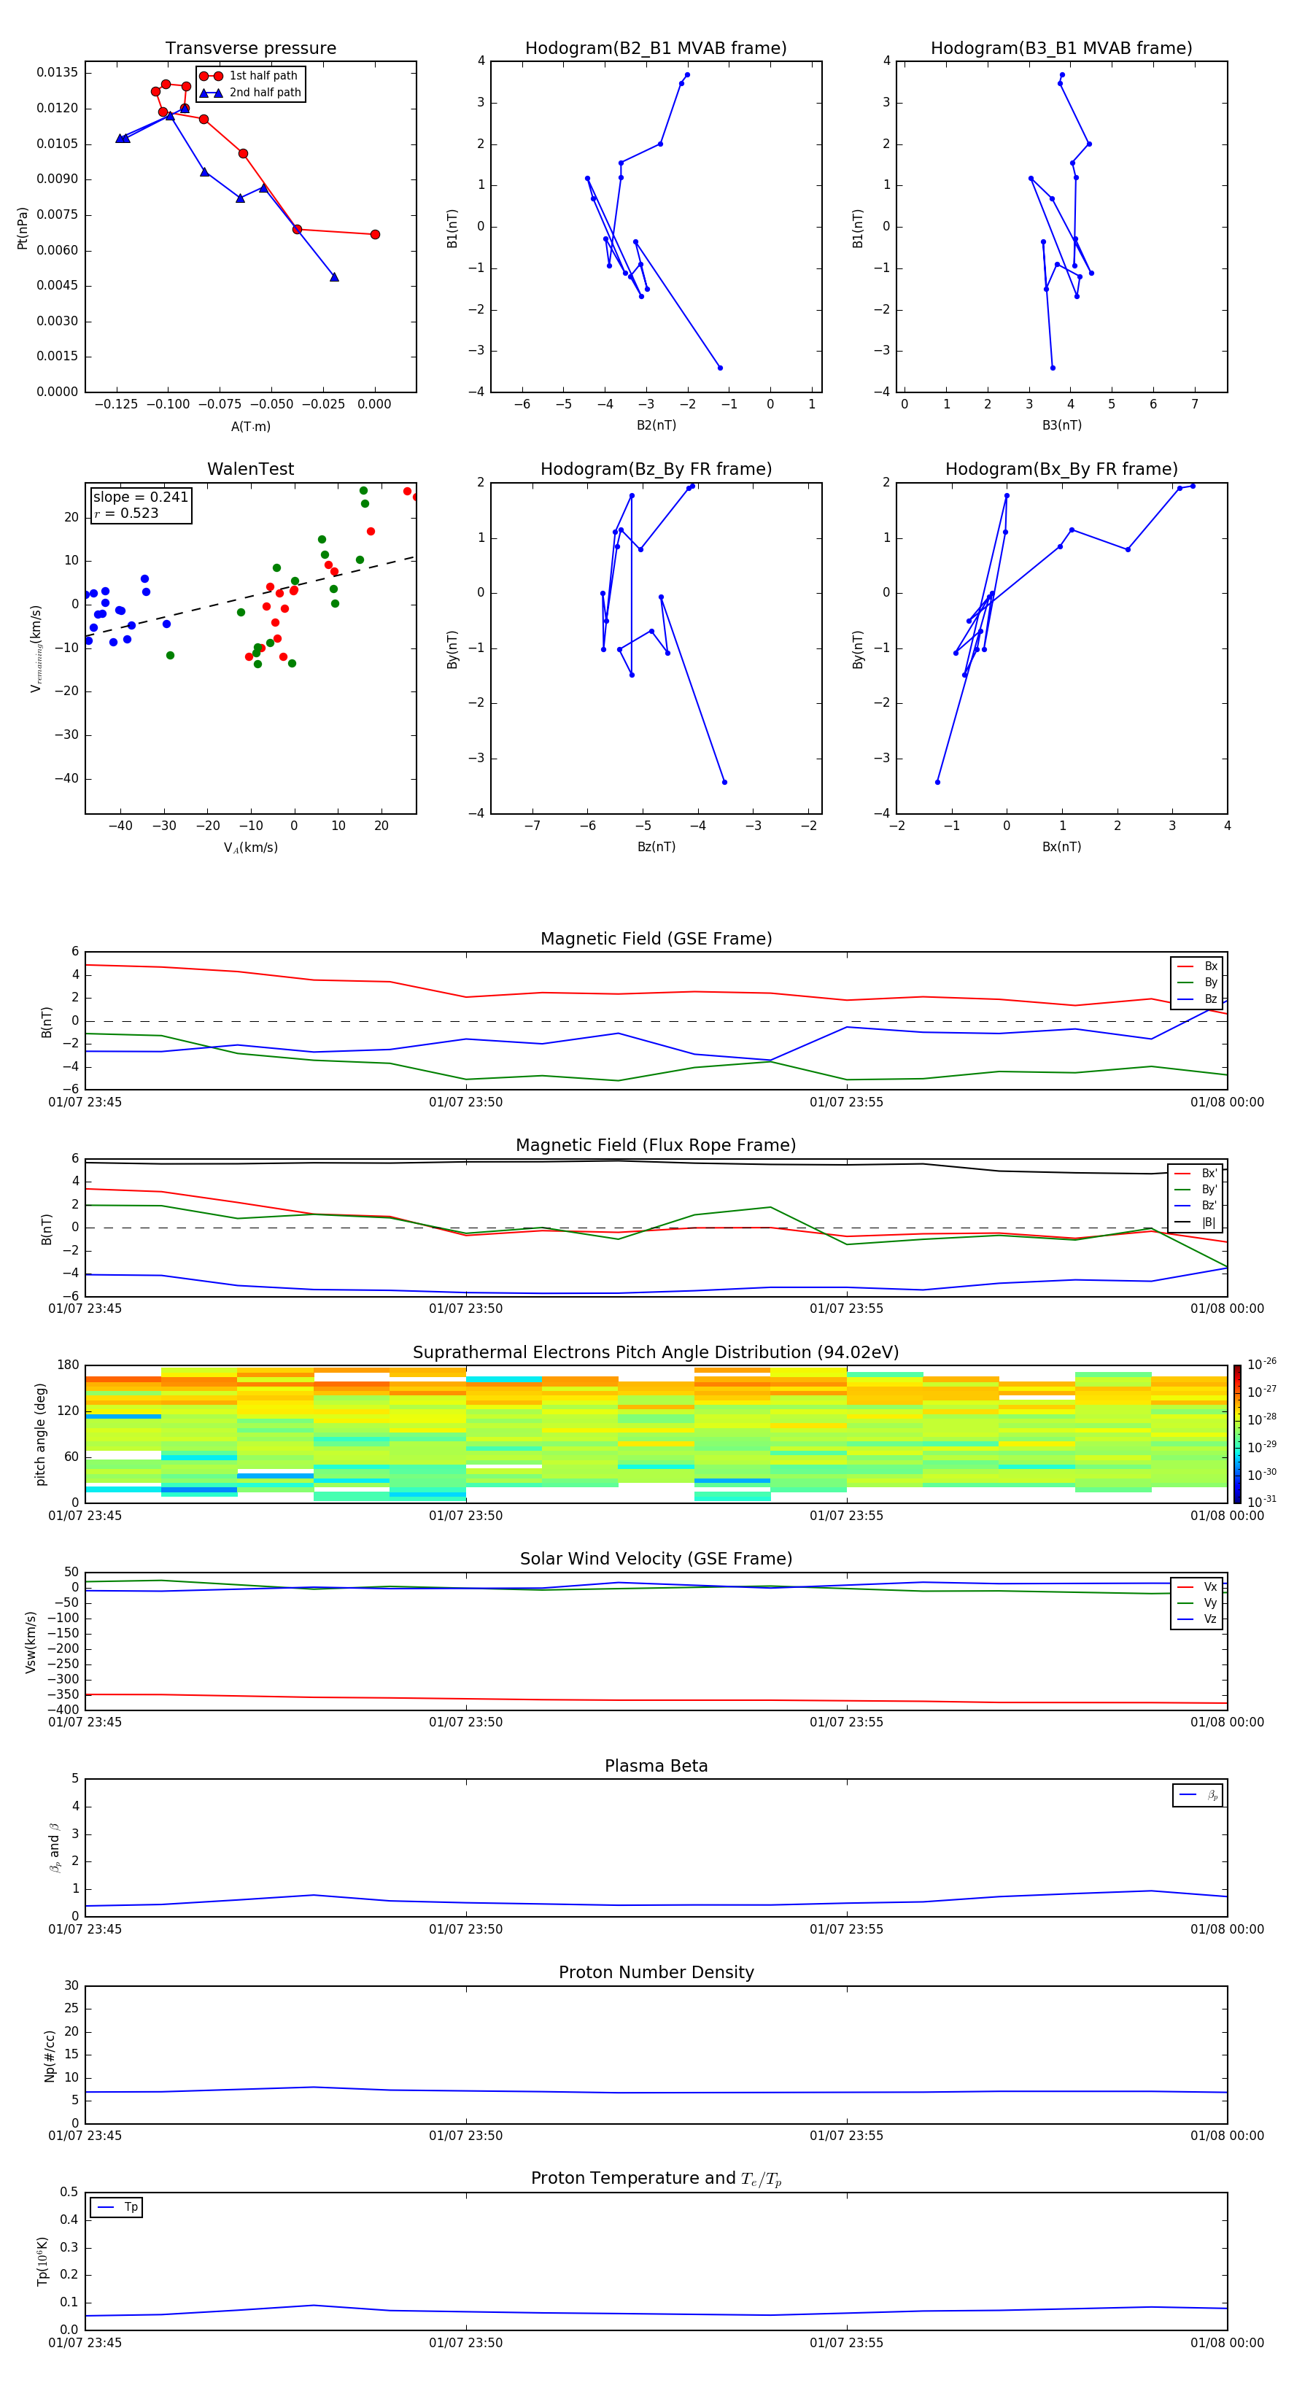The width and height of the screenshot is (1313, 2407).
Task: Click the 'slope = 0.241' annotation
Action: [x=140, y=497]
